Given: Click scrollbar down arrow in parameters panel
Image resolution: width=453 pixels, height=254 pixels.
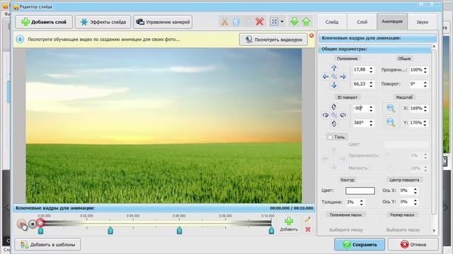Looking at the screenshot, I should (434, 231).
